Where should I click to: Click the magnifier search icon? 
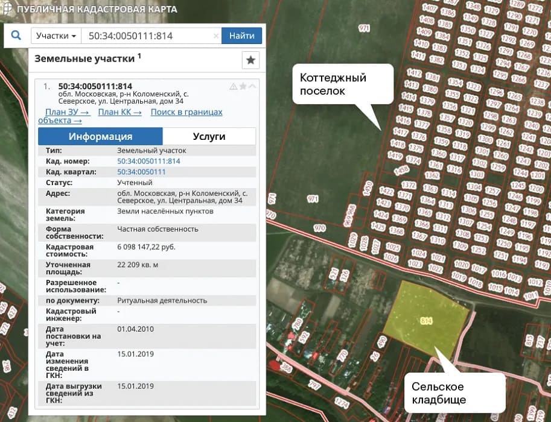16,36
